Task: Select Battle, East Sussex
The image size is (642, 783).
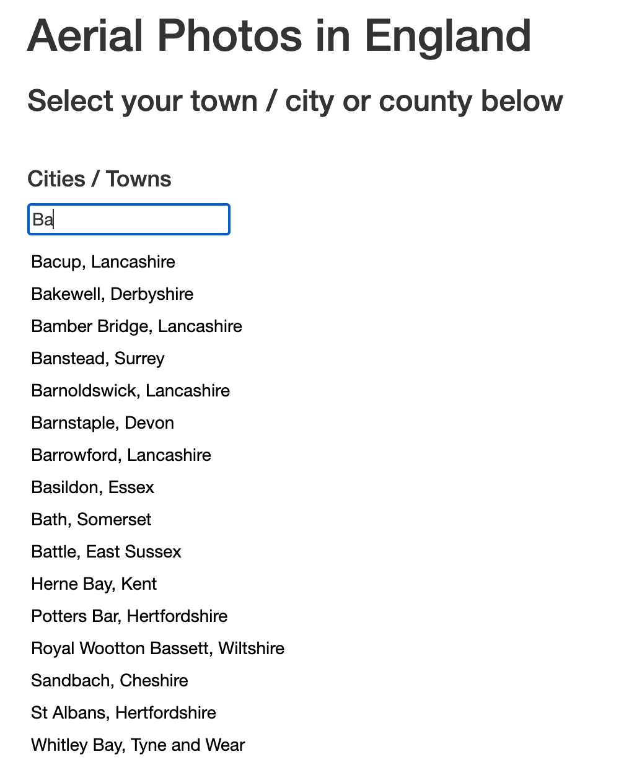Action: tap(106, 552)
